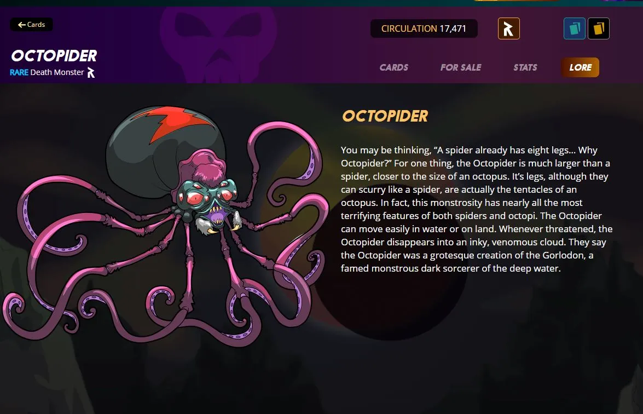Click the lore description paragraph
The height and width of the screenshot is (414, 643).
(x=477, y=209)
